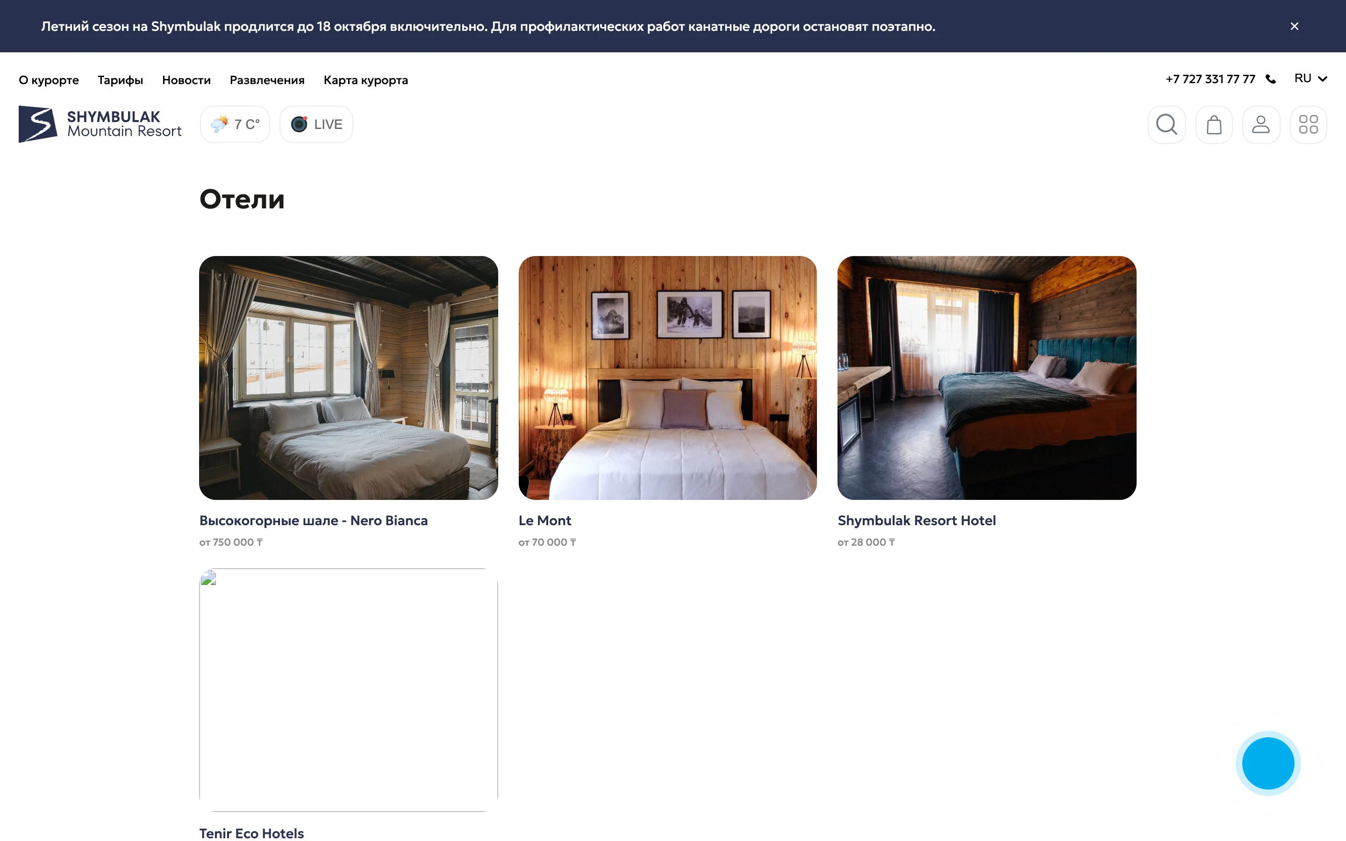Screen dimensions: 1346x841
Task: Click the от 28 000 ₸ price
Action: (866, 542)
